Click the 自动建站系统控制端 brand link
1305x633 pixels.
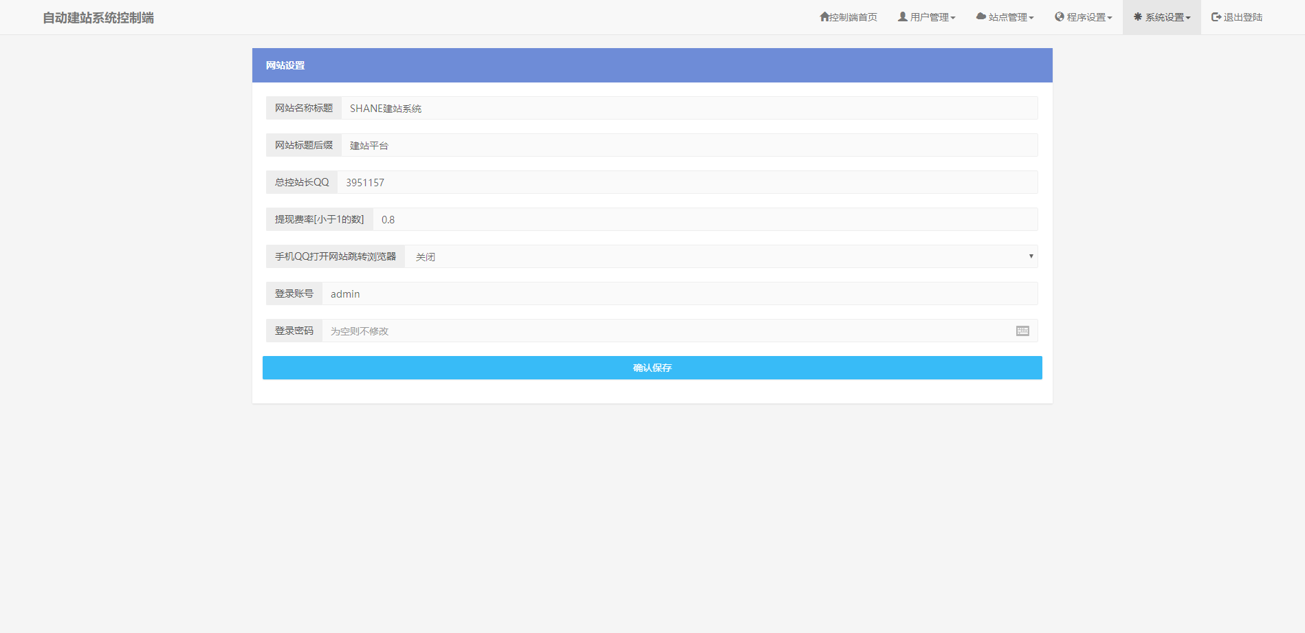pos(98,18)
